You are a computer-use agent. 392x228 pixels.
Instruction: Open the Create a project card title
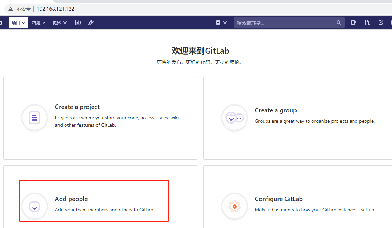(x=77, y=107)
